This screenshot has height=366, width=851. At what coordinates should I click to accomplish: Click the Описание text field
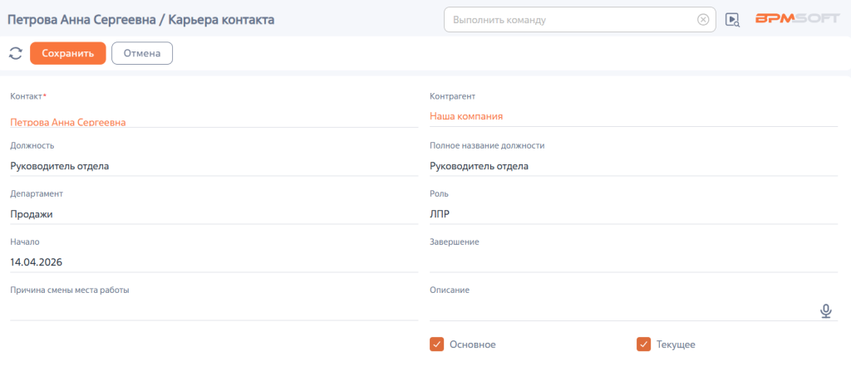pos(623,311)
